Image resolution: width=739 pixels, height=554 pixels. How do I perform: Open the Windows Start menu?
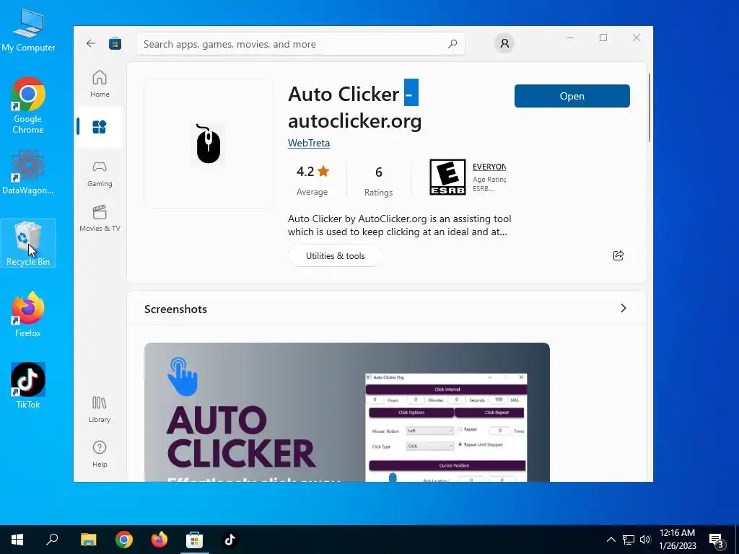[x=17, y=540]
